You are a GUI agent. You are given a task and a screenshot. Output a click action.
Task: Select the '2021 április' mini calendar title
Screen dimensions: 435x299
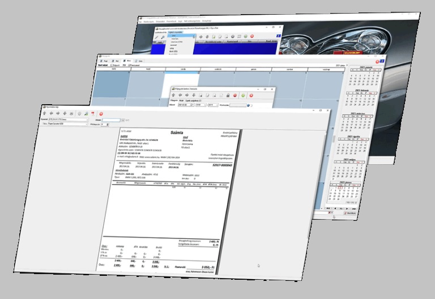pos(353,136)
